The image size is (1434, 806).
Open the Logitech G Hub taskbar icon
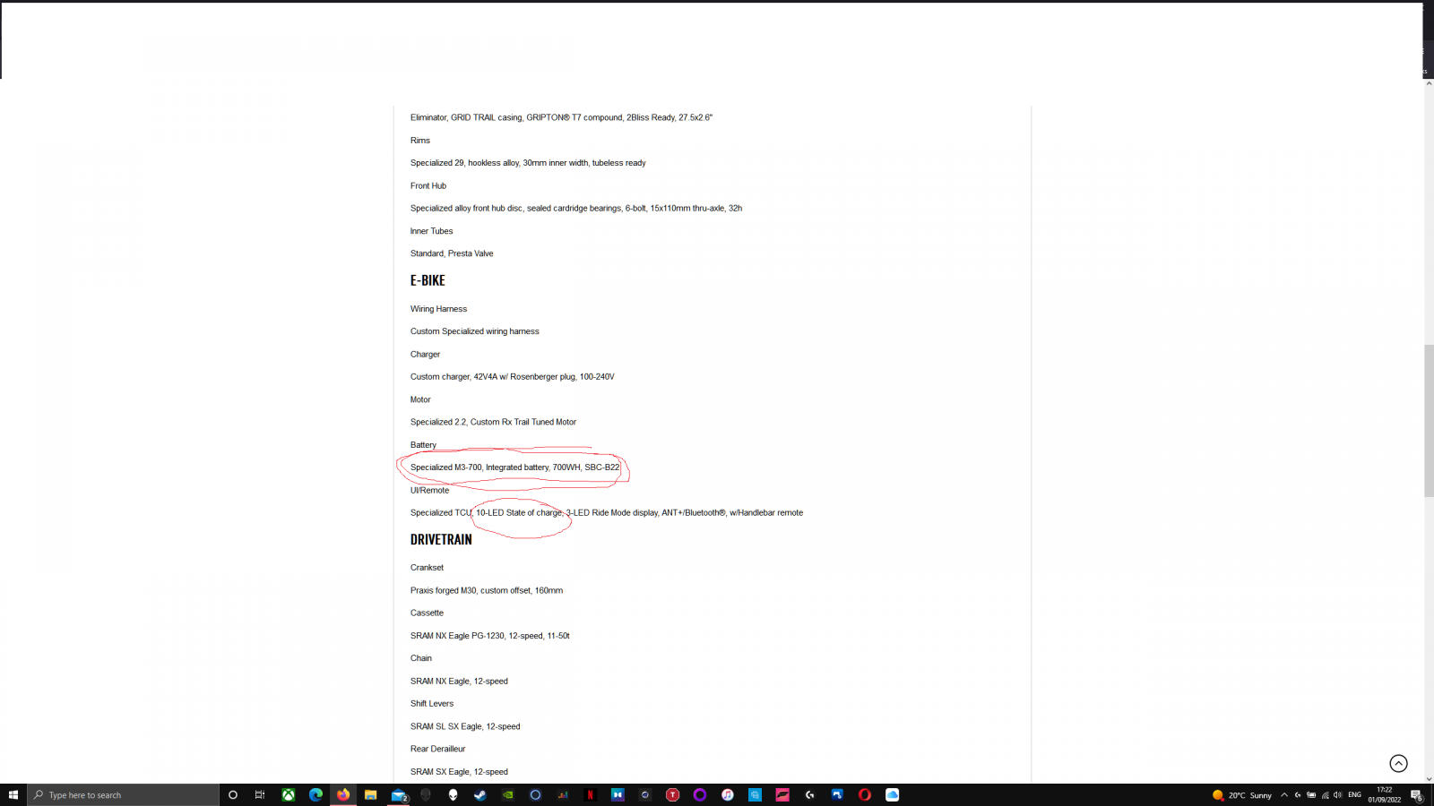(810, 794)
